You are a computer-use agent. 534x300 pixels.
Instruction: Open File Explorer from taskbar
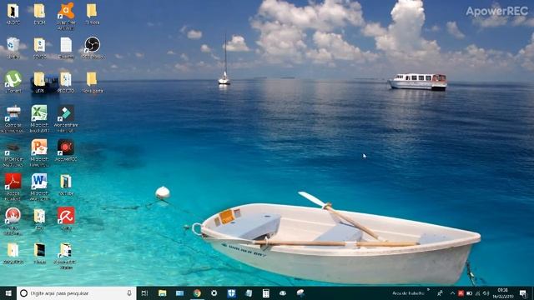(163, 293)
